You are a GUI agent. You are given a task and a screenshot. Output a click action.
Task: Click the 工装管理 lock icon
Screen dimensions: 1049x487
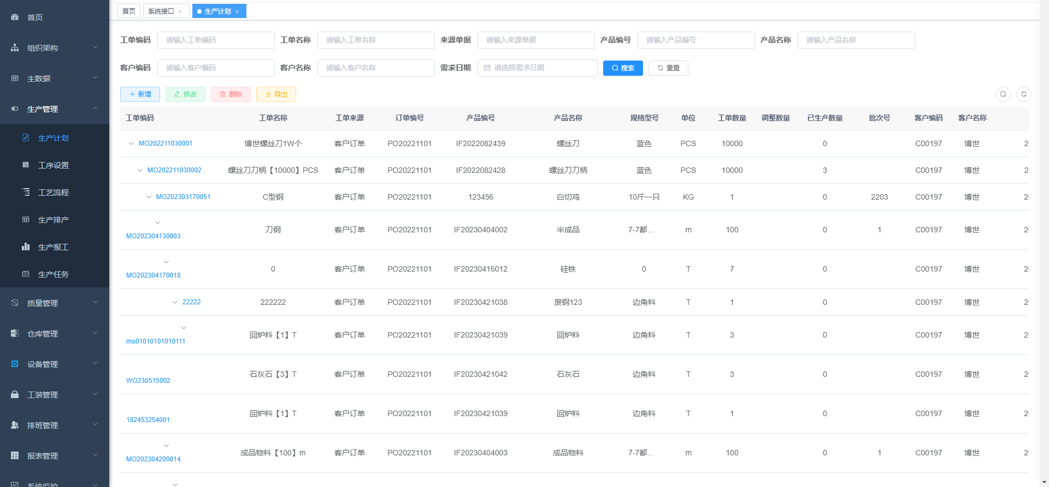point(15,395)
